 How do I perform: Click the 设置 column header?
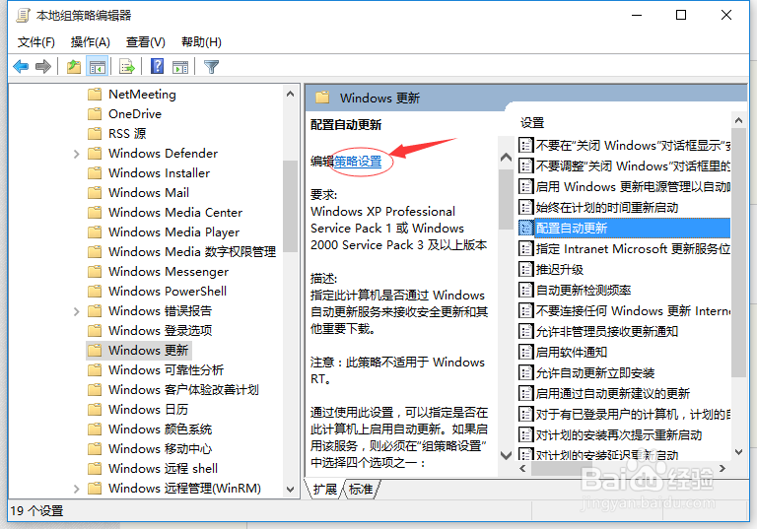coord(532,123)
